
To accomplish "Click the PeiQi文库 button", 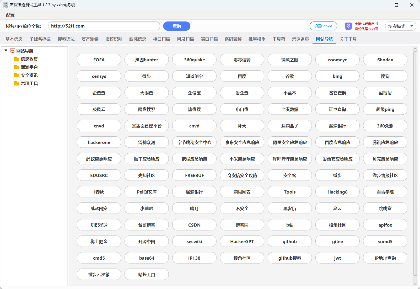I will (147, 192).
